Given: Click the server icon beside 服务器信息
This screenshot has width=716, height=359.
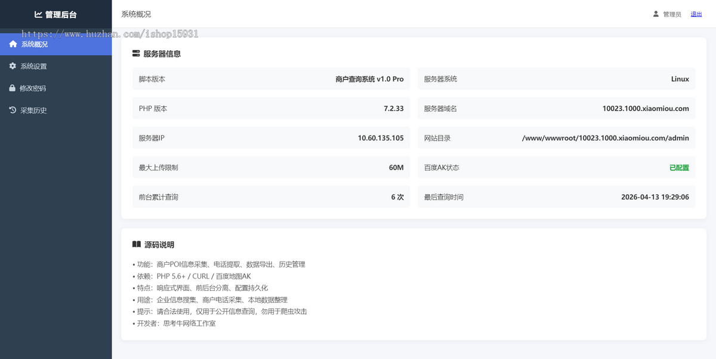Looking at the screenshot, I should 136,54.
